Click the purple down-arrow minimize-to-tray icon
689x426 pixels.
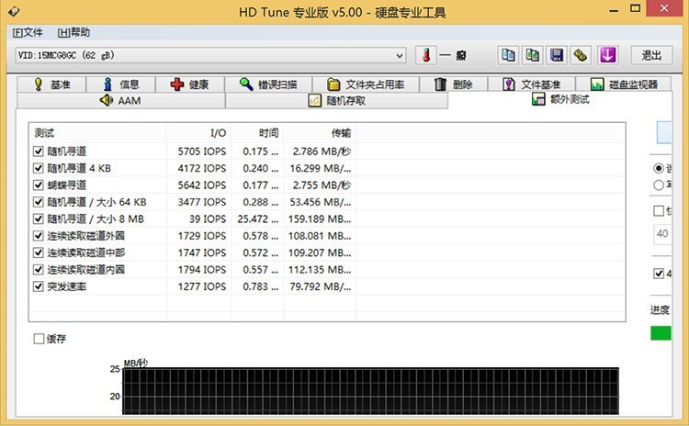(608, 55)
